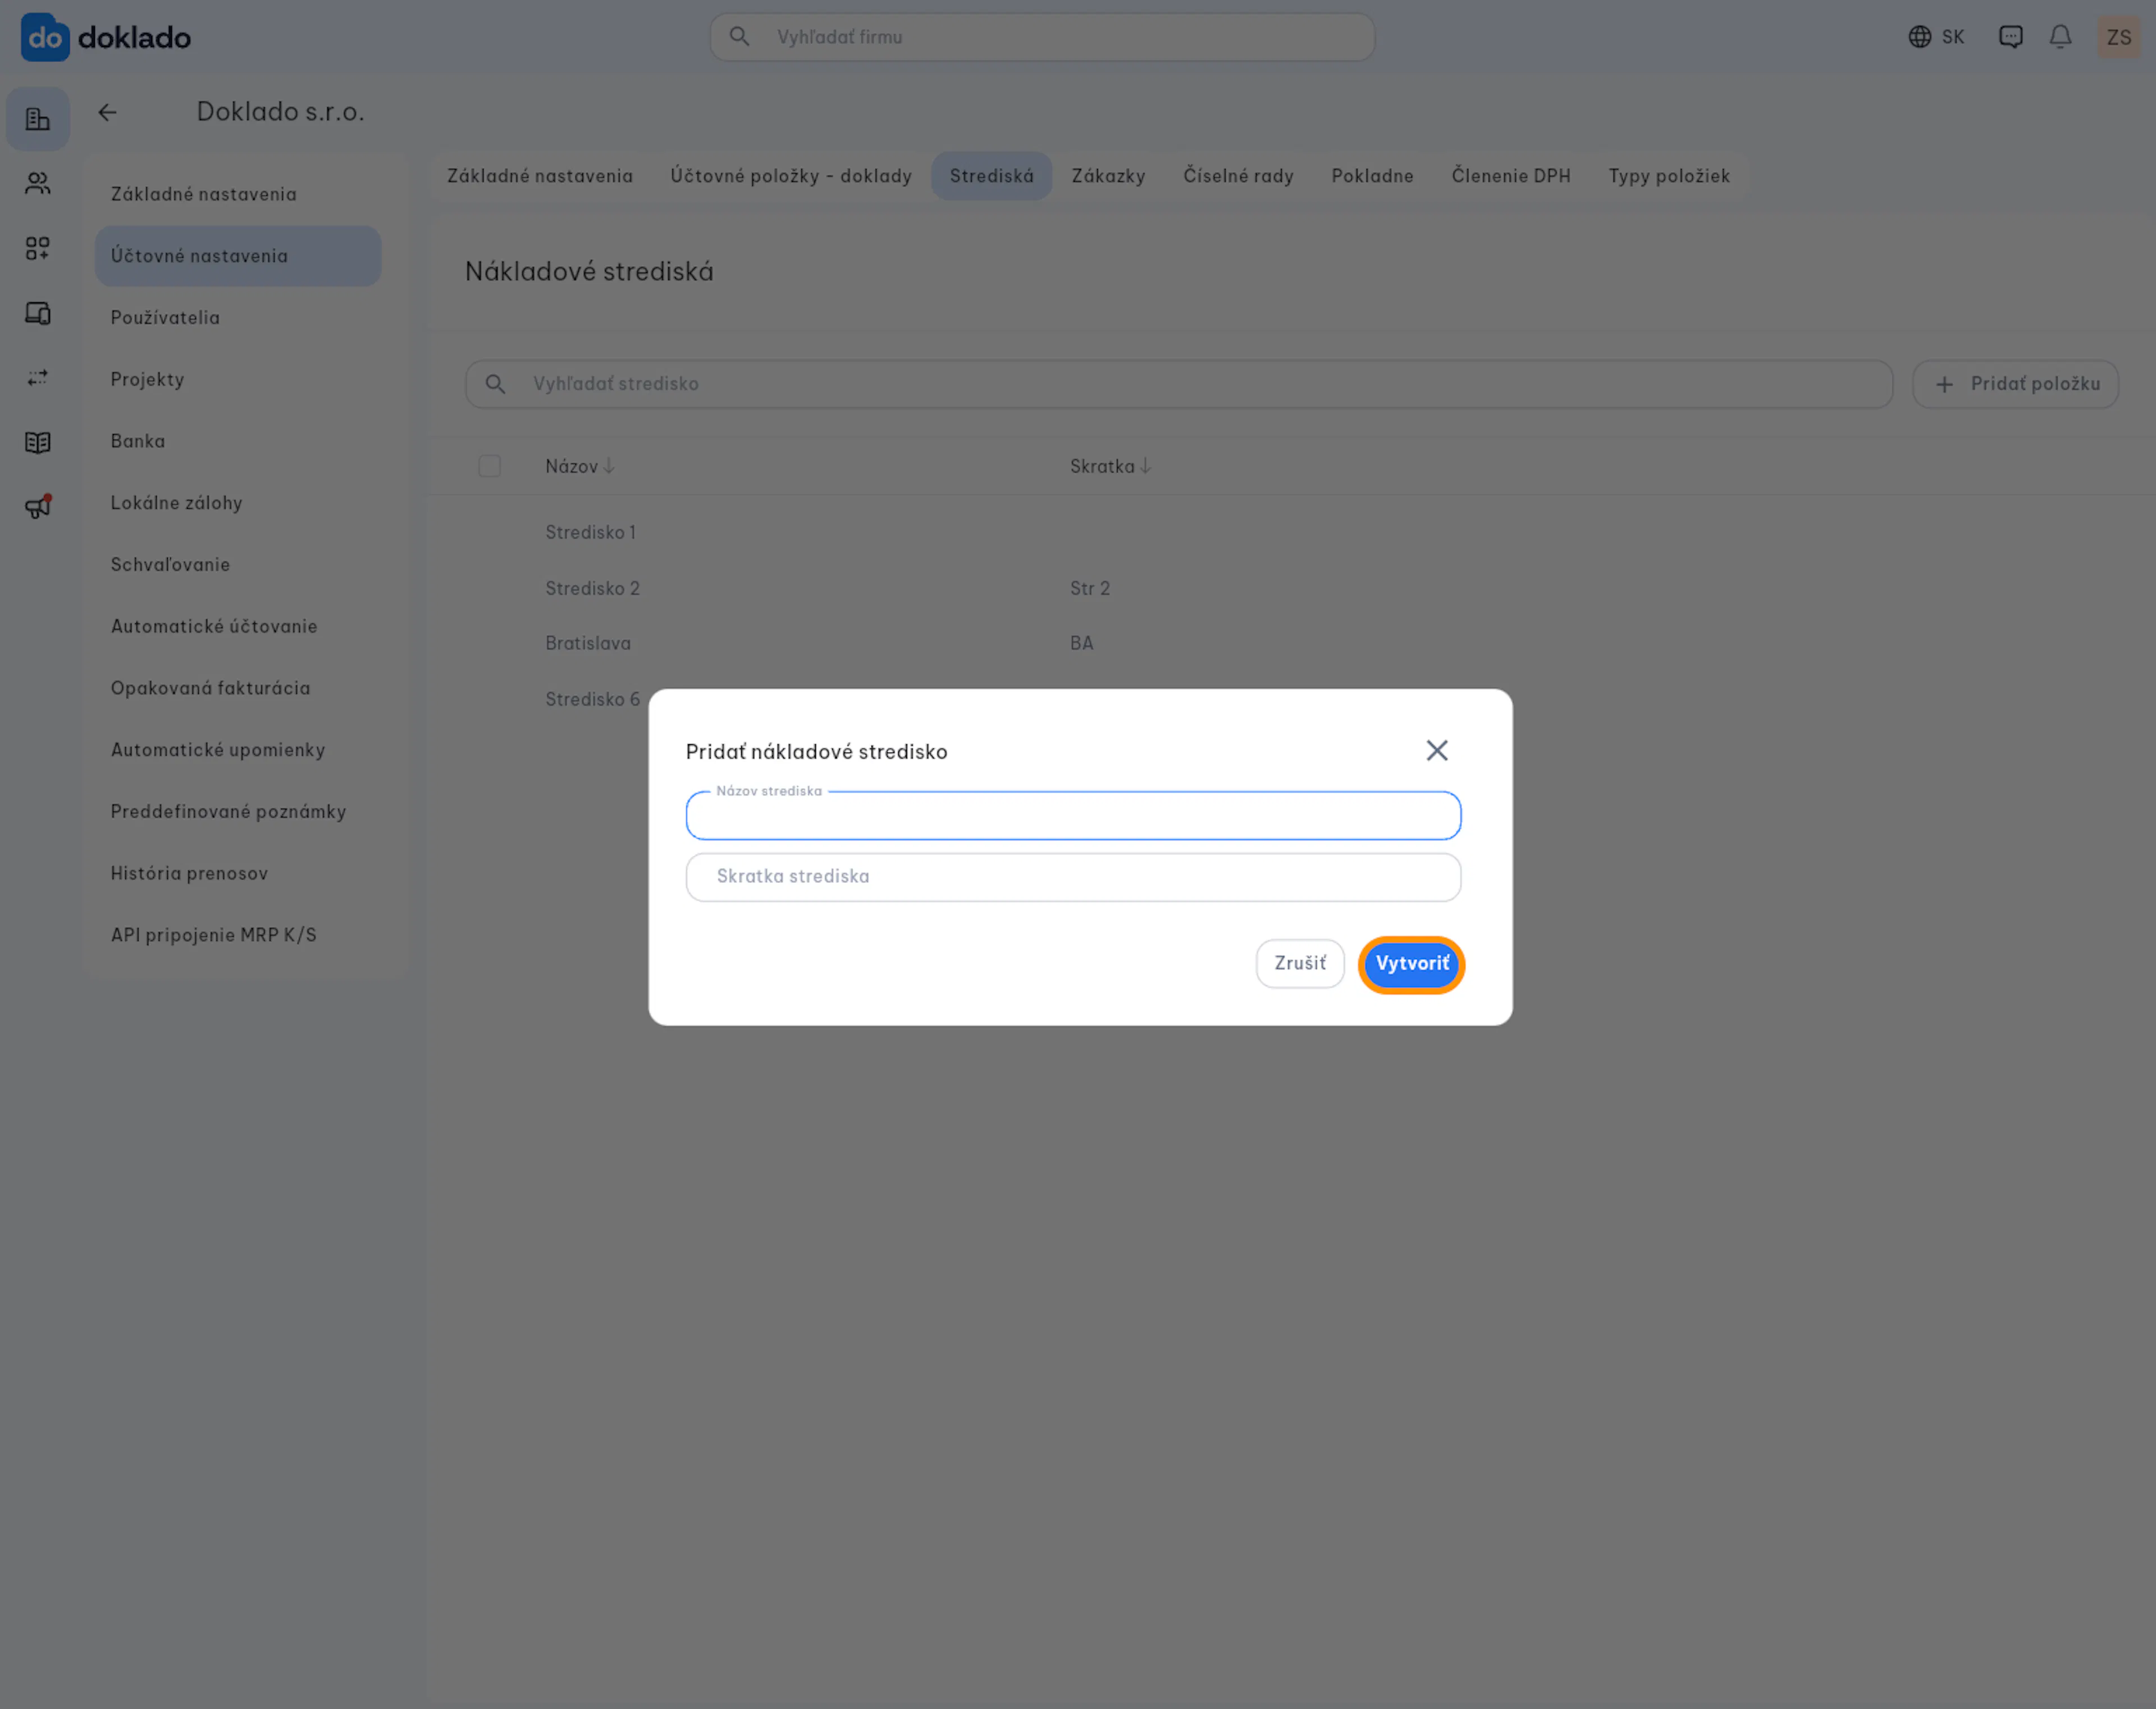Open the Členenie DPH tab
This screenshot has height=1709, width=2156.
1510,176
